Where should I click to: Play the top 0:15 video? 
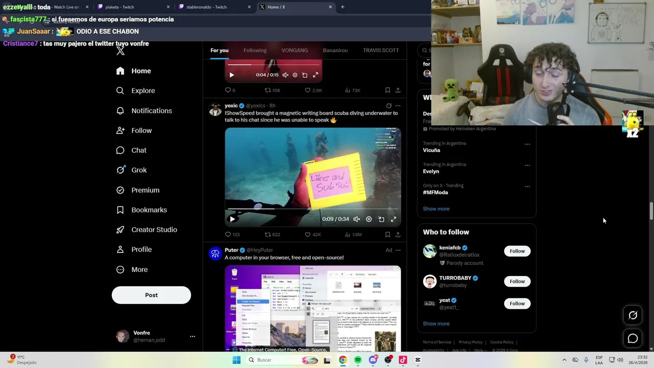point(231,75)
